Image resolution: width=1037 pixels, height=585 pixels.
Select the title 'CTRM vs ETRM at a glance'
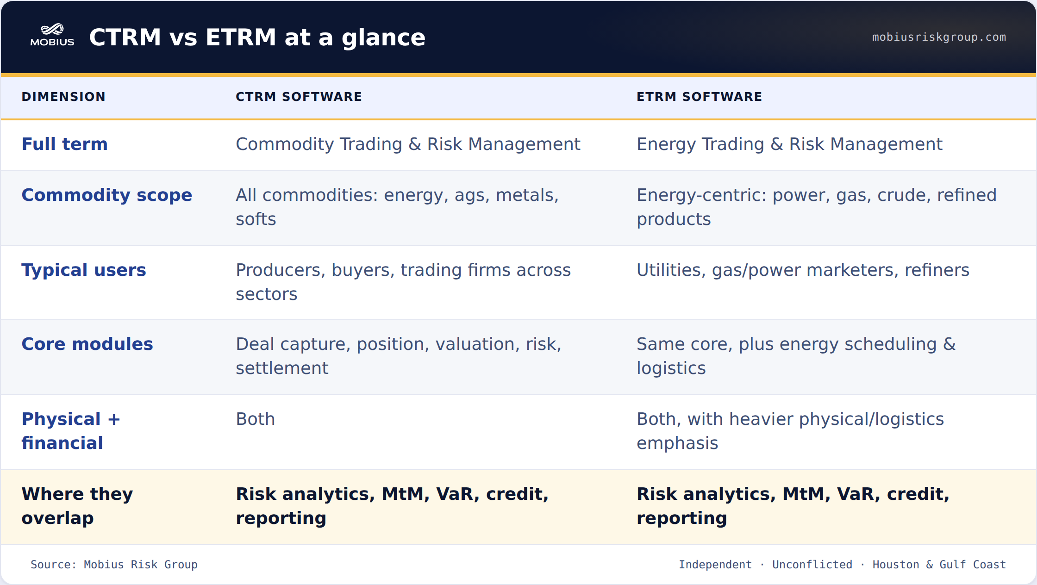257,37
